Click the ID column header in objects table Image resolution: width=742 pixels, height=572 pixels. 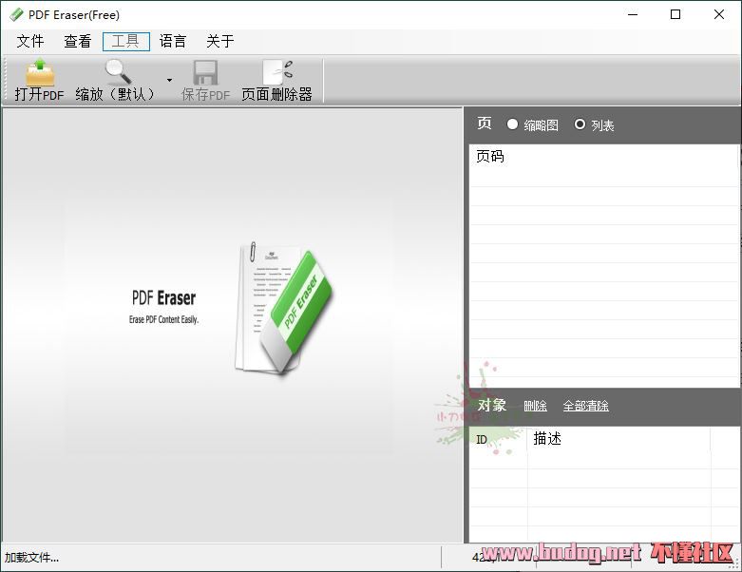click(482, 440)
